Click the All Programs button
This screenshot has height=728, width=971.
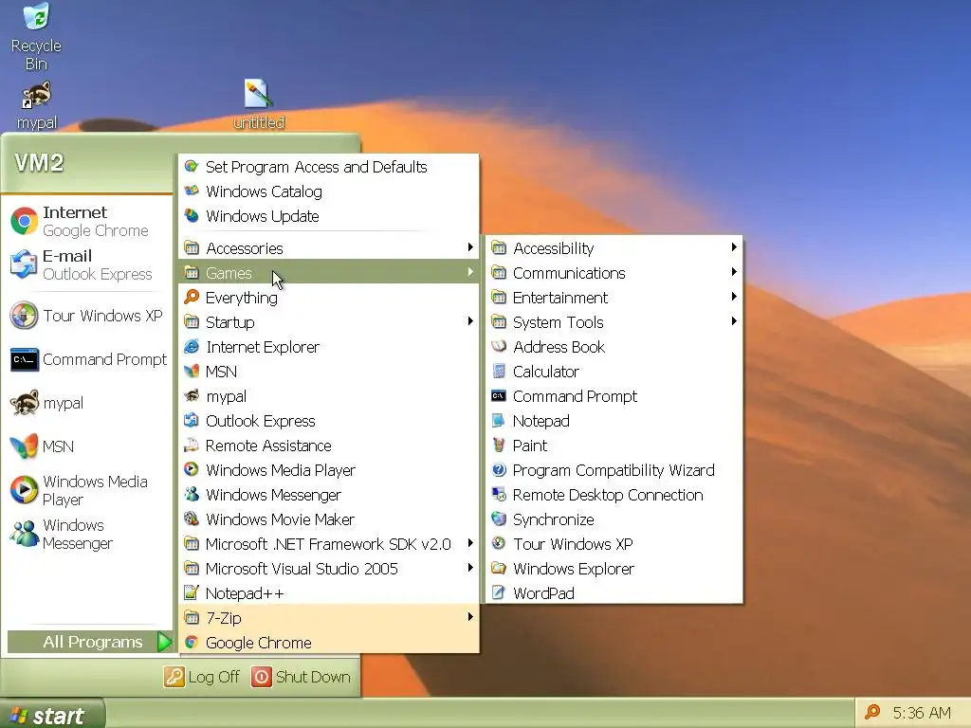click(x=90, y=642)
